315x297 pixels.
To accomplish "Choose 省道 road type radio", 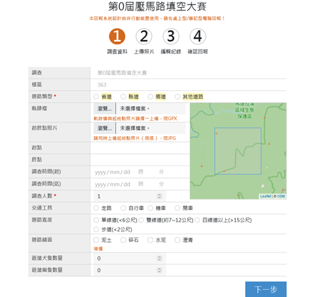I will (x=96, y=97).
